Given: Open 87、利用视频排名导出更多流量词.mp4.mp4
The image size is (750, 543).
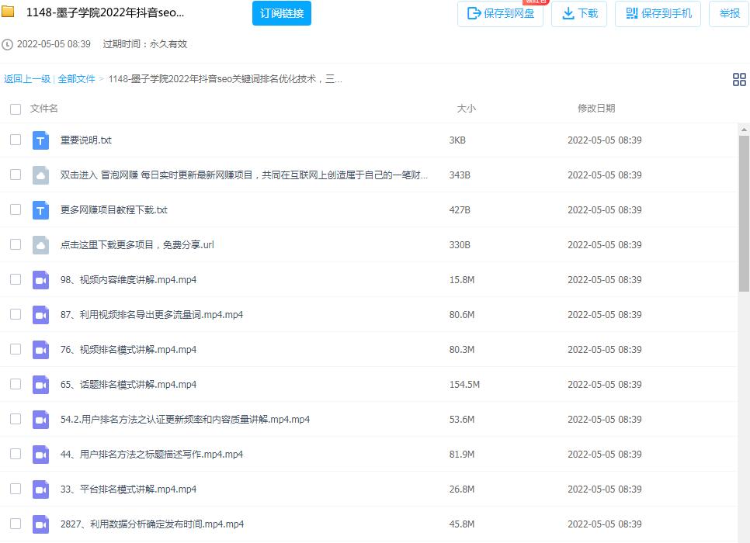Looking at the screenshot, I should pyautogui.click(x=151, y=314).
